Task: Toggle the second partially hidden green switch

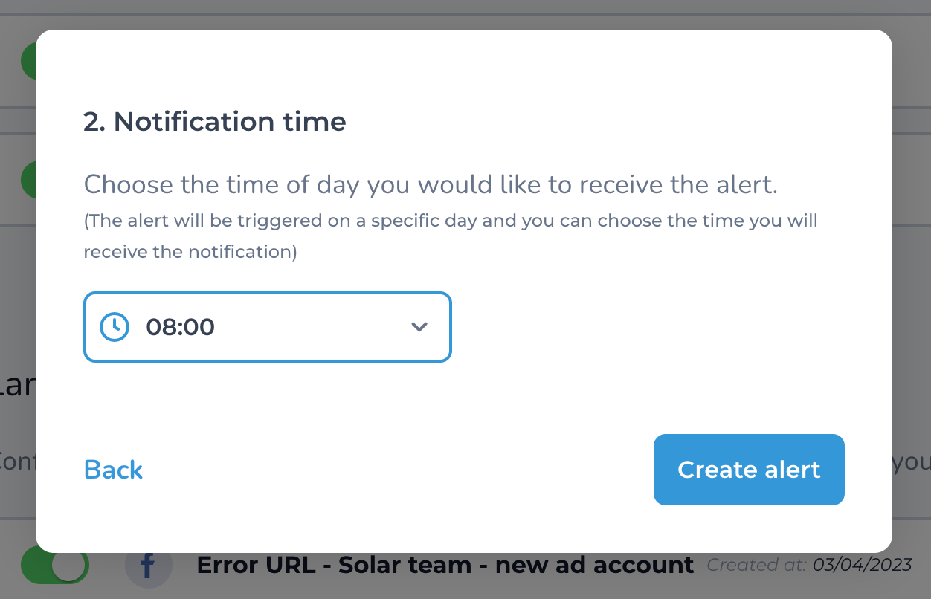Action: [28, 180]
